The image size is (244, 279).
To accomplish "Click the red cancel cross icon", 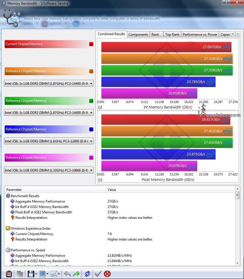I will pyautogui.click(x=107, y=274).
